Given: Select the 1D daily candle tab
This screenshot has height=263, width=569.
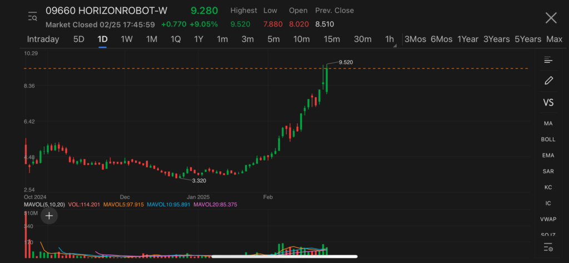Looking at the screenshot, I should [102, 39].
